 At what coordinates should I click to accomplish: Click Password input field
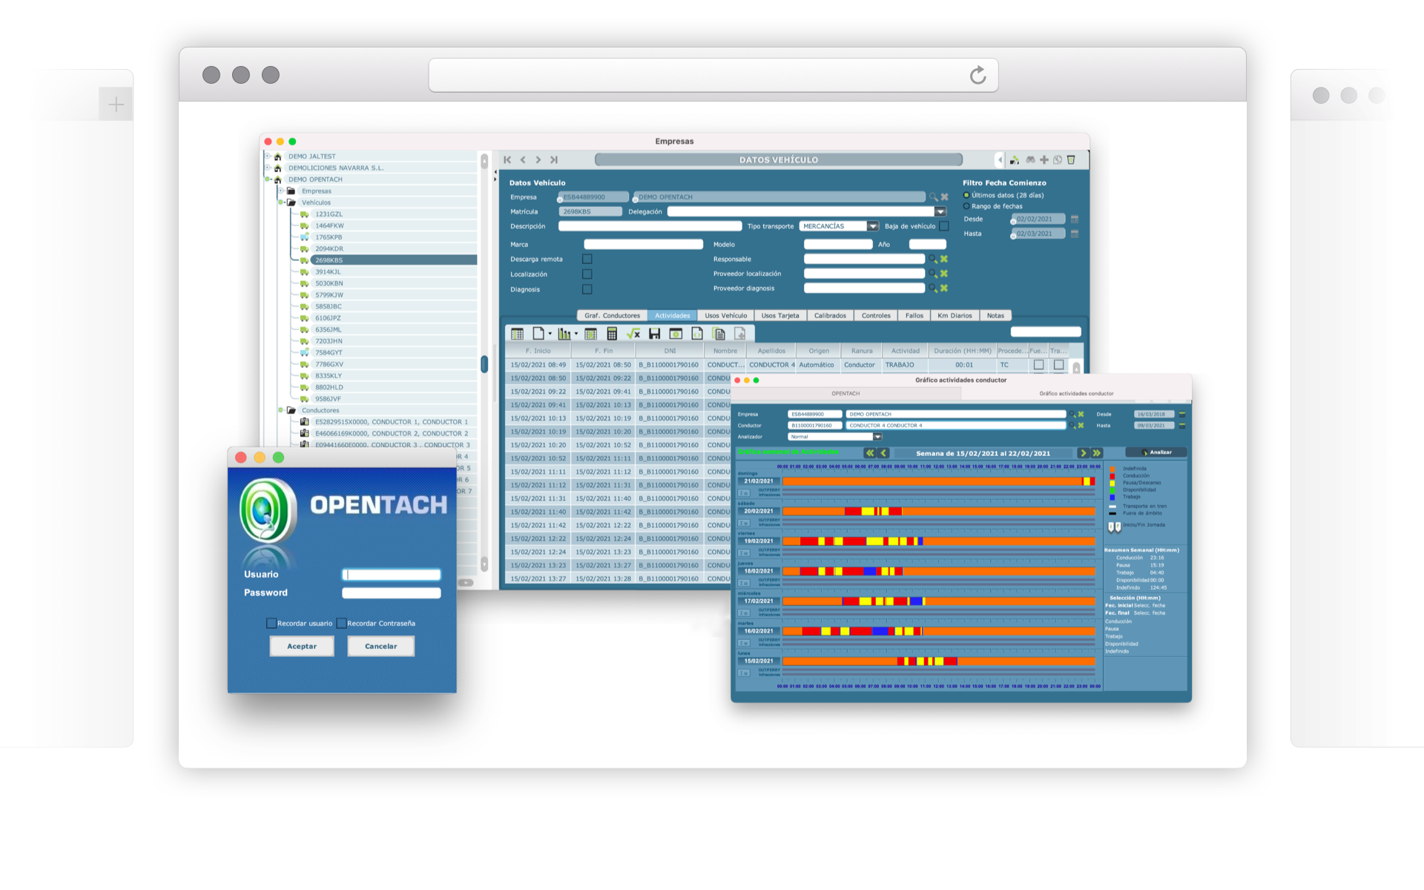pos(392,593)
